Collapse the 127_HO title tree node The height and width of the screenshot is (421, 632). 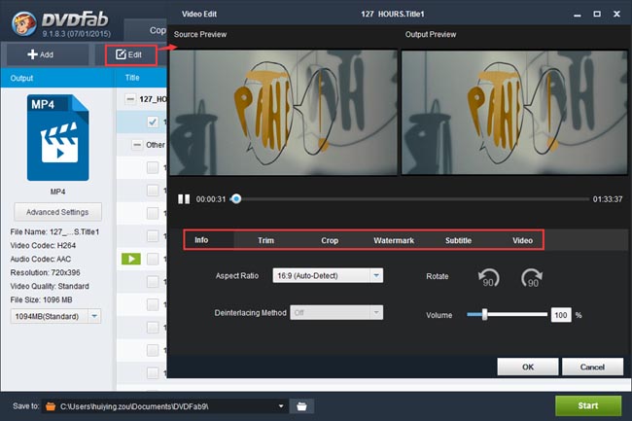click(130, 99)
